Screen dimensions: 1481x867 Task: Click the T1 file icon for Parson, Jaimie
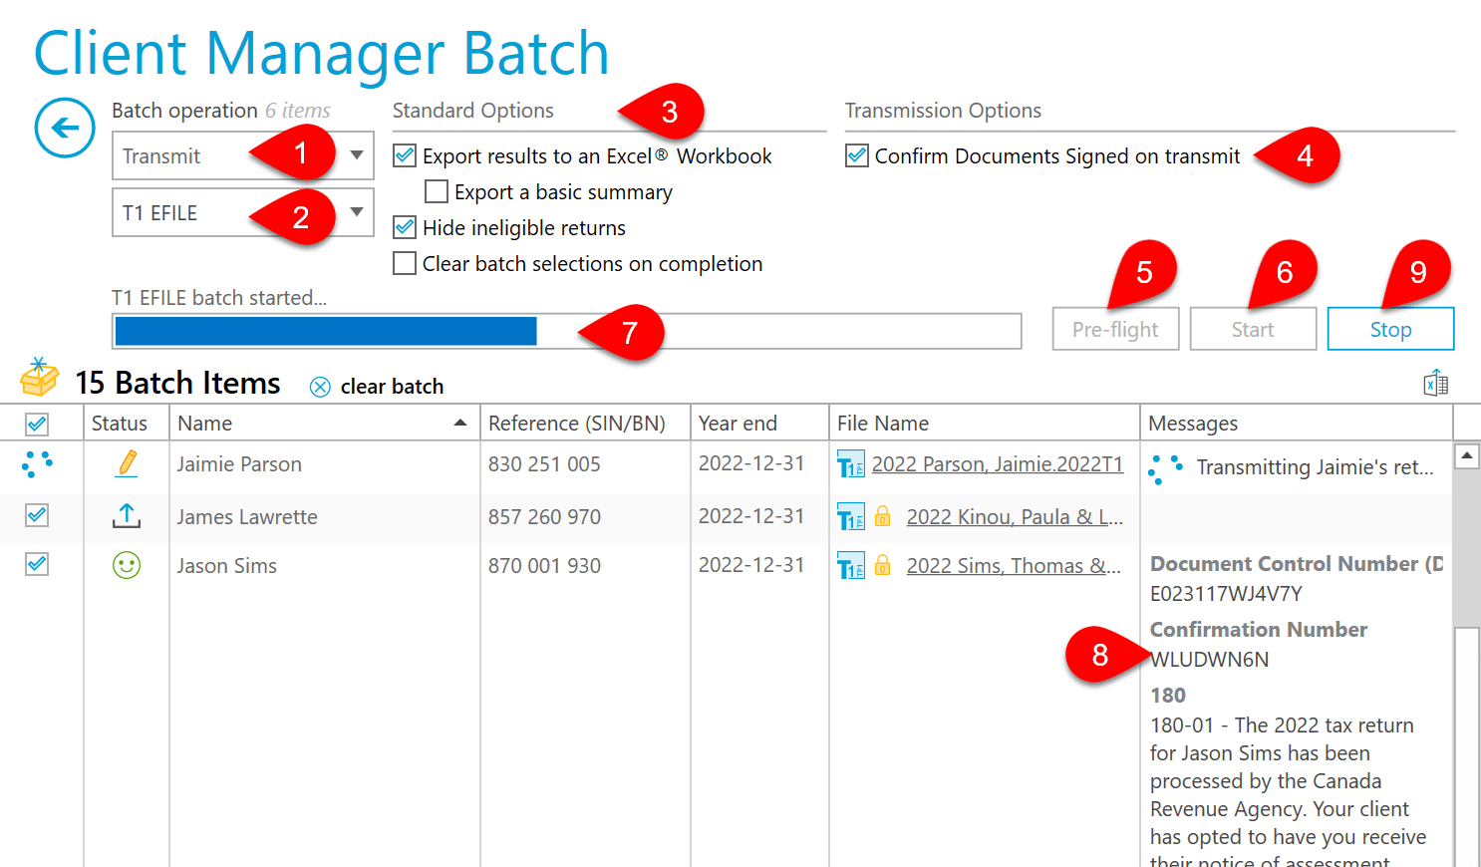(x=851, y=464)
